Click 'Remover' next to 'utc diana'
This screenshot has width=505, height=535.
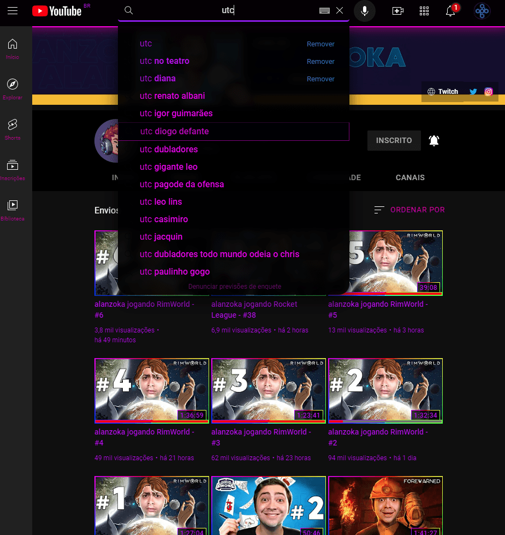(x=320, y=79)
